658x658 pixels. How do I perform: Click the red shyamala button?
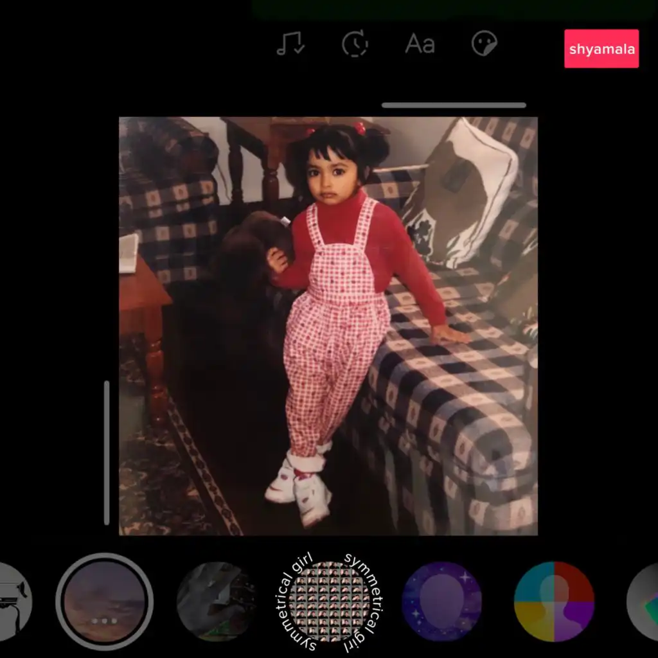(x=601, y=49)
